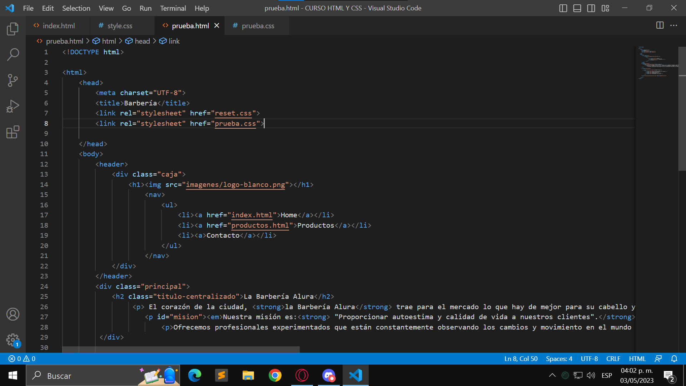Click the errors and warnings status indicator

pyautogui.click(x=22, y=358)
